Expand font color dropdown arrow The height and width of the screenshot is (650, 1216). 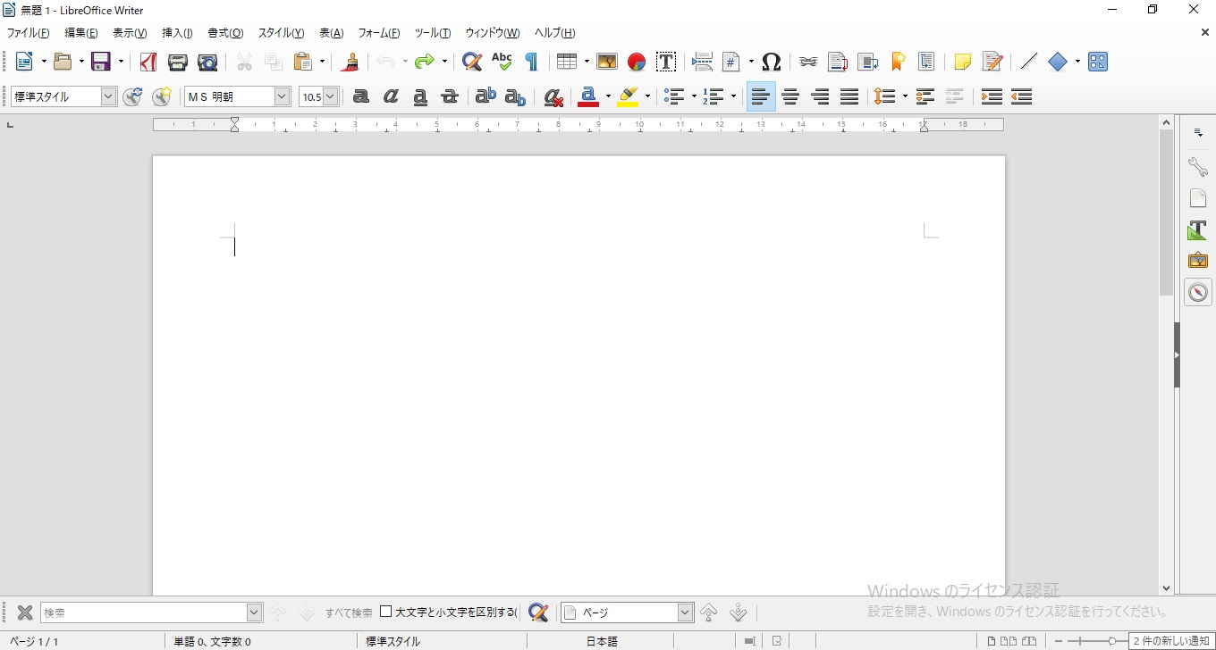[x=608, y=96]
